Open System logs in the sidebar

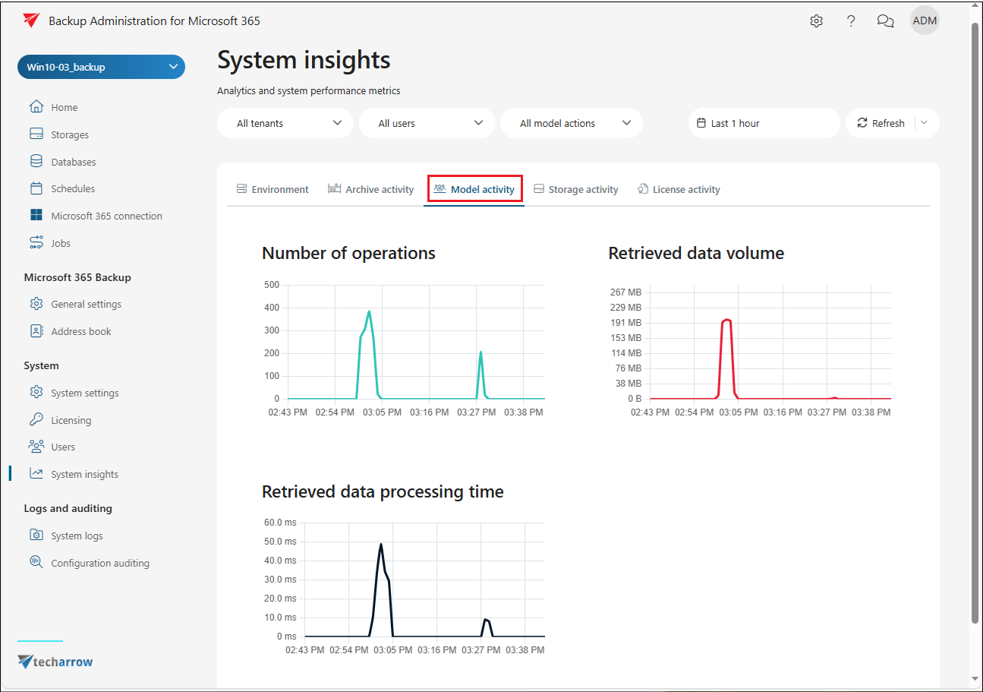coord(77,536)
